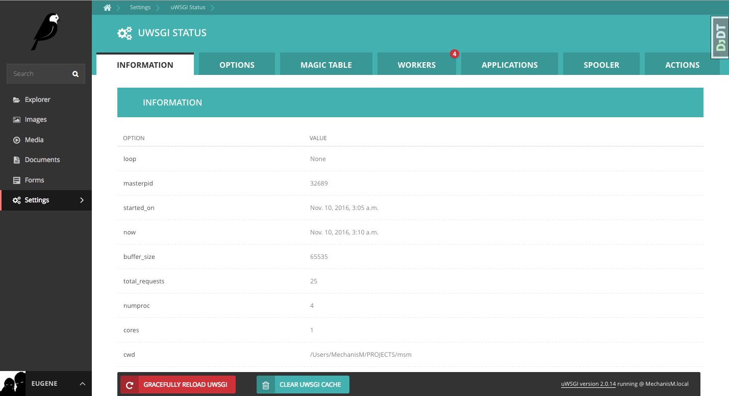Expand the Eugene account menu
The image size is (729, 396).
(82, 384)
